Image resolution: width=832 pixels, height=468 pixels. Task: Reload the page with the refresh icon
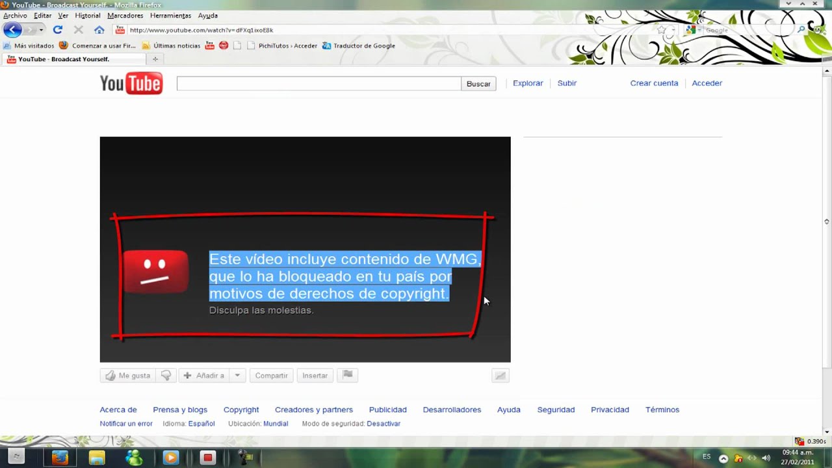[x=57, y=30]
